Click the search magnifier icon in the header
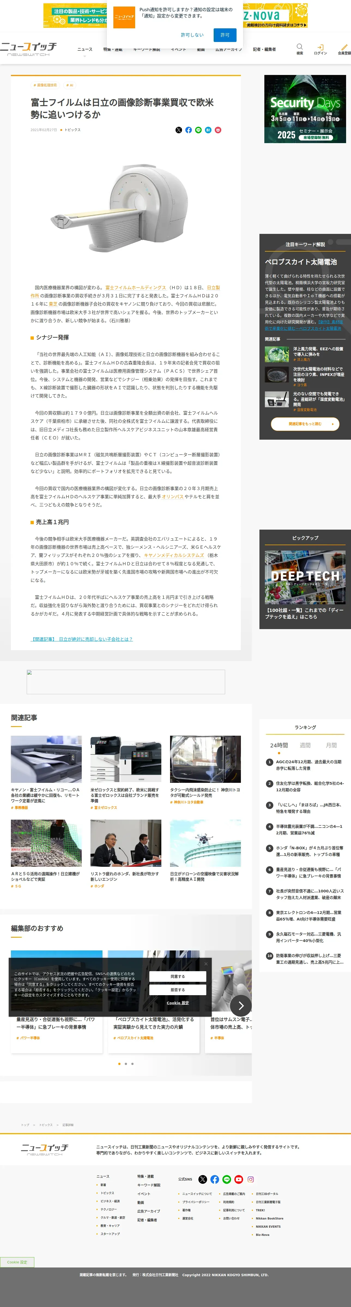The image size is (351, 1307). pyautogui.click(x=300, y=47)
